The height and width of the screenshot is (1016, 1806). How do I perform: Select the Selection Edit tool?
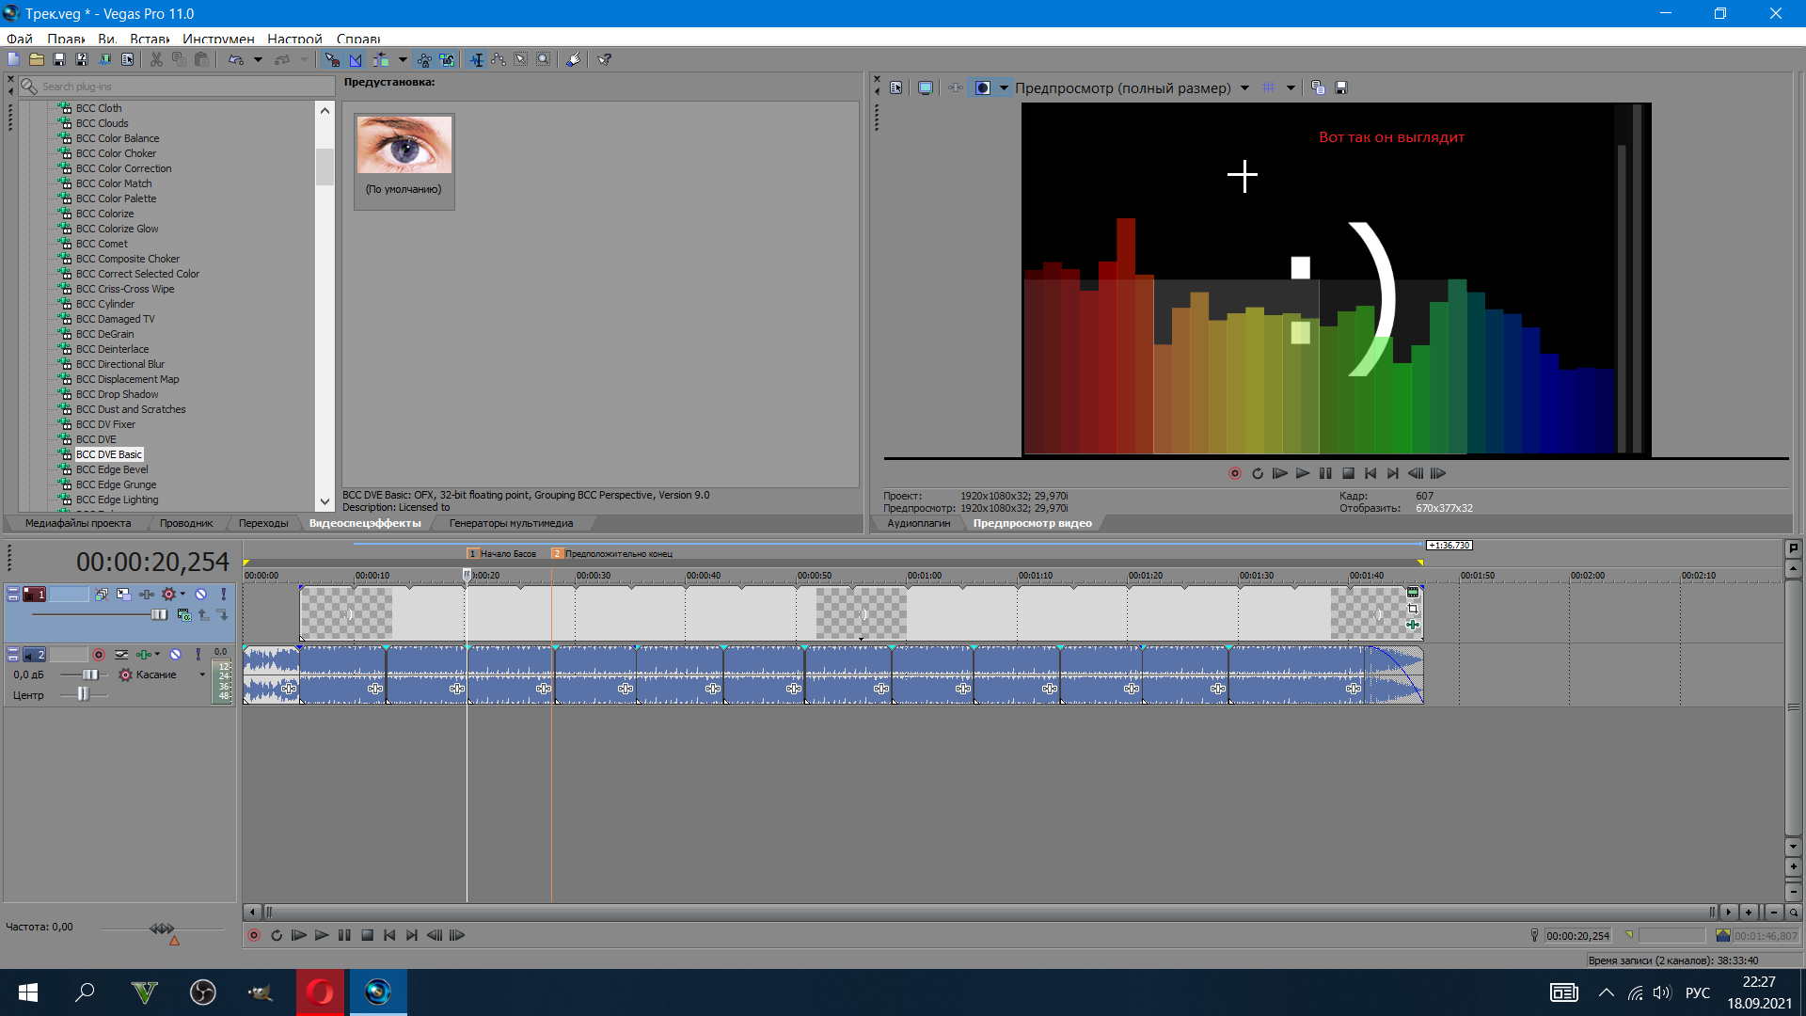[521, 59]
